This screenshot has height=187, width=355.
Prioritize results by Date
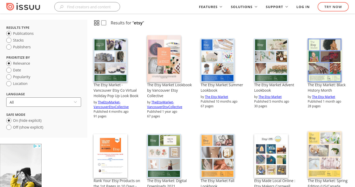pos(9,70)
